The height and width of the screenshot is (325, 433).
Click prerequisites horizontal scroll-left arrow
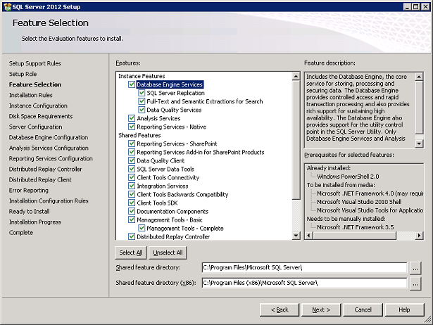pos(309,236)
